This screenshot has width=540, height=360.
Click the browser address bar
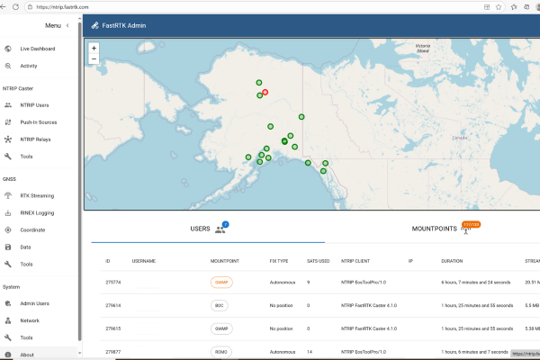click(255, 7)
